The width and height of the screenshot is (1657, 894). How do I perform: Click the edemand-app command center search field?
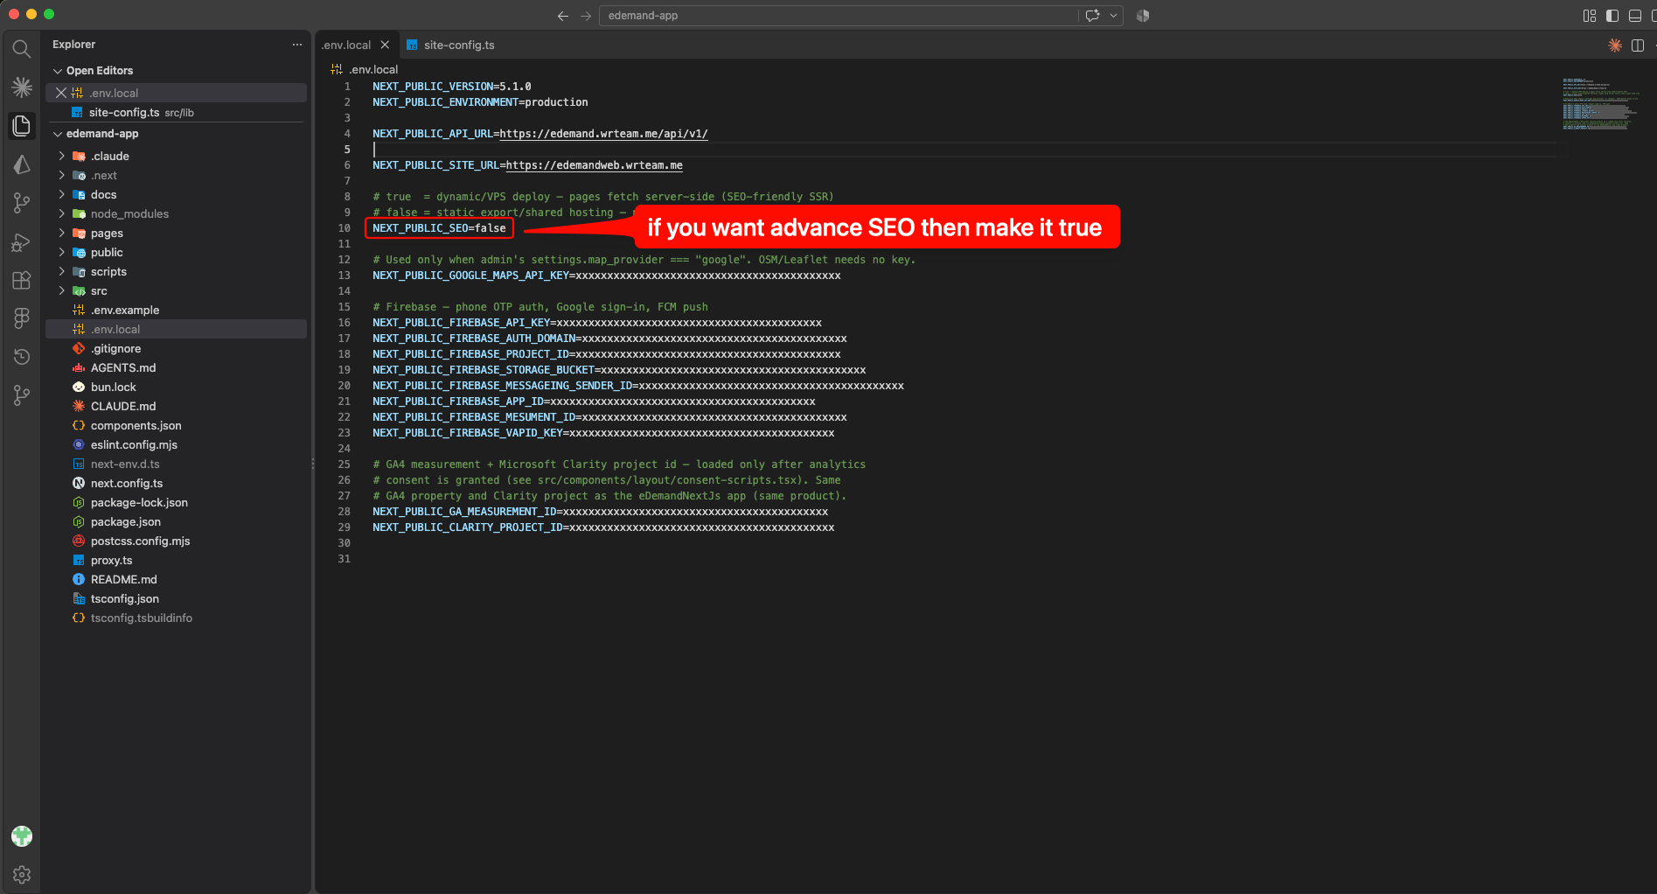tap(838, 16)
